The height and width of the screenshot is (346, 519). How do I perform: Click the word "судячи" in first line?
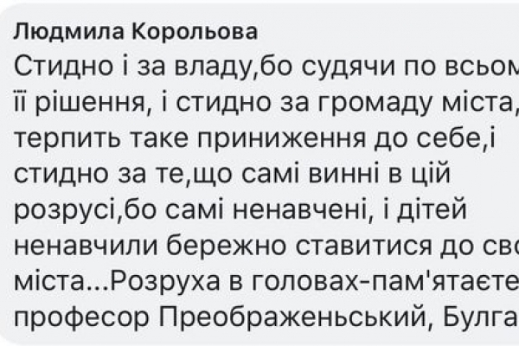point(349,69)
